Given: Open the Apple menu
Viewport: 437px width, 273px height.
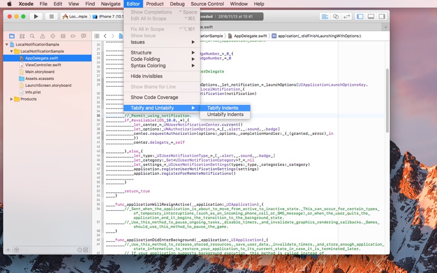Looking at the screenshot, I should [9, 4].
